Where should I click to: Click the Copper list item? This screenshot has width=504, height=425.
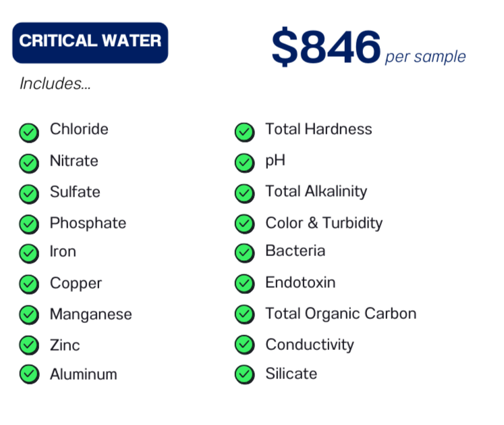click(76, 284)
